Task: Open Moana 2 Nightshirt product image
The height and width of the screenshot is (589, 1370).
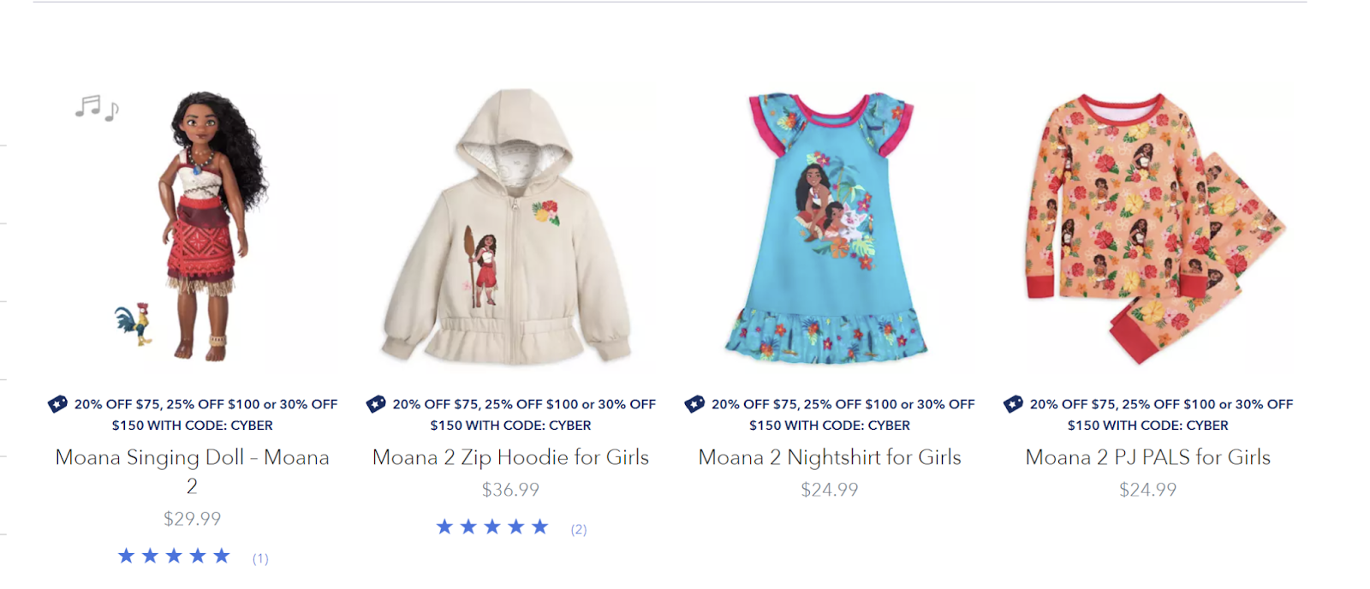Action: click(829, 227)
